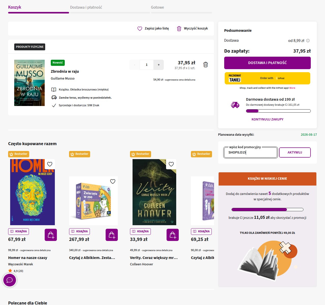Decrease quantity with the minus button
Viewport: 325px width, 305px height.
(135, 65)
